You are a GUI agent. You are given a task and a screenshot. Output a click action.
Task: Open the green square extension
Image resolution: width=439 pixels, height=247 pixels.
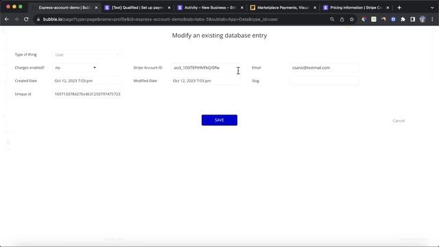point(374,19)
